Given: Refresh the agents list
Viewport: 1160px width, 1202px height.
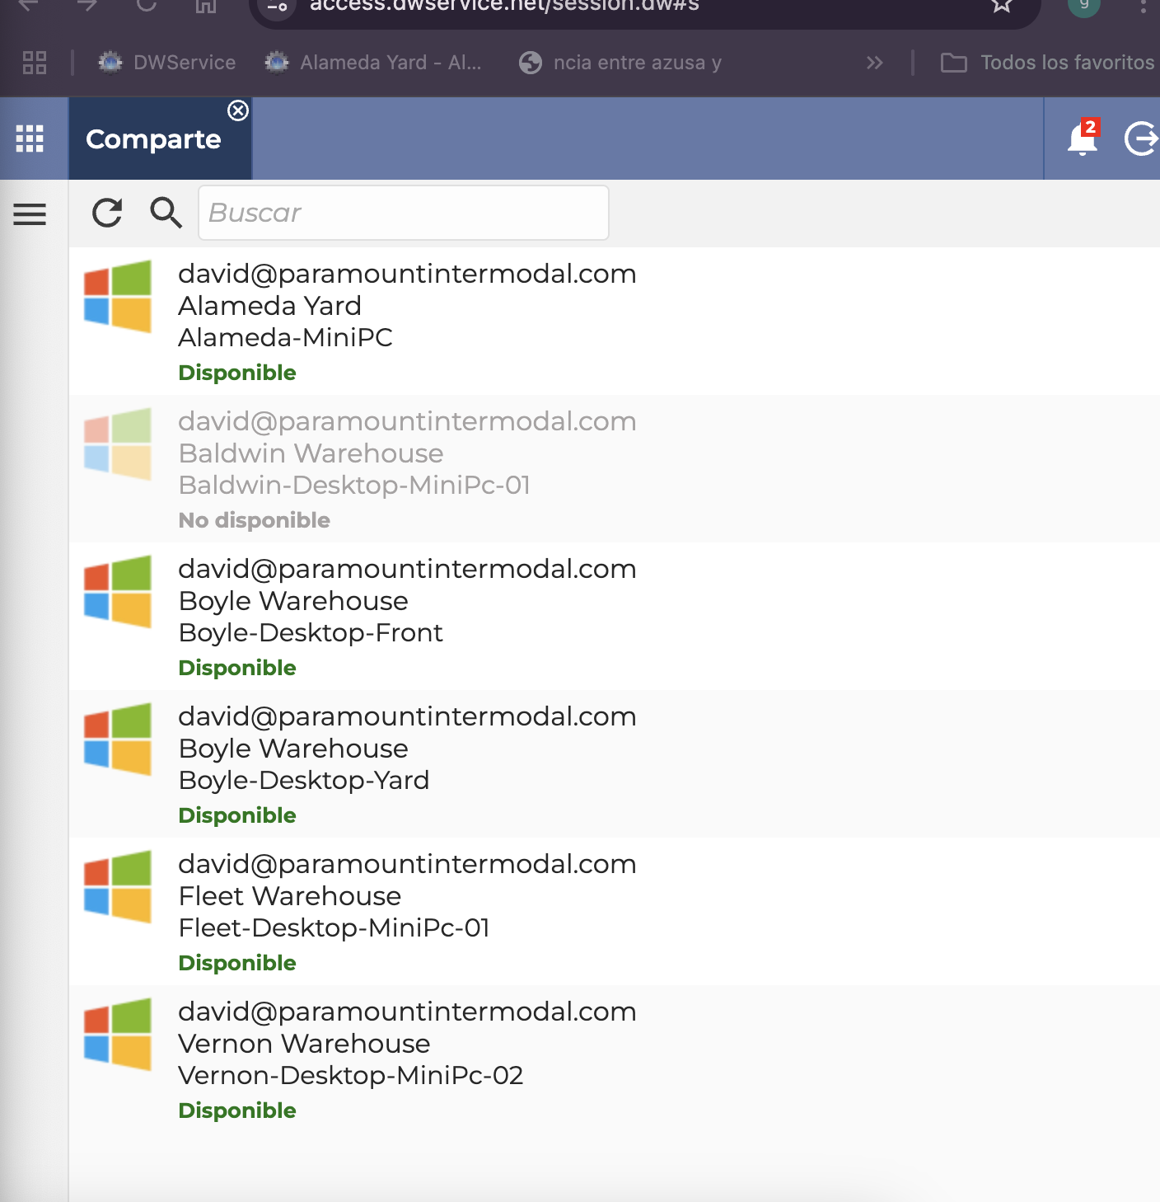Looking at the screenshot, I should pyautogui.click(x=107, y=213).
